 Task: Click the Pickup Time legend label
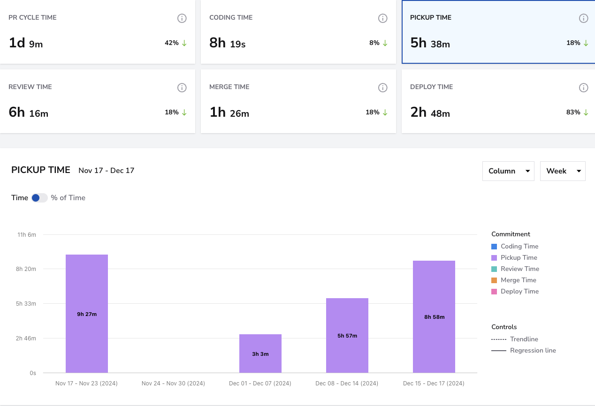coord(519,257)
